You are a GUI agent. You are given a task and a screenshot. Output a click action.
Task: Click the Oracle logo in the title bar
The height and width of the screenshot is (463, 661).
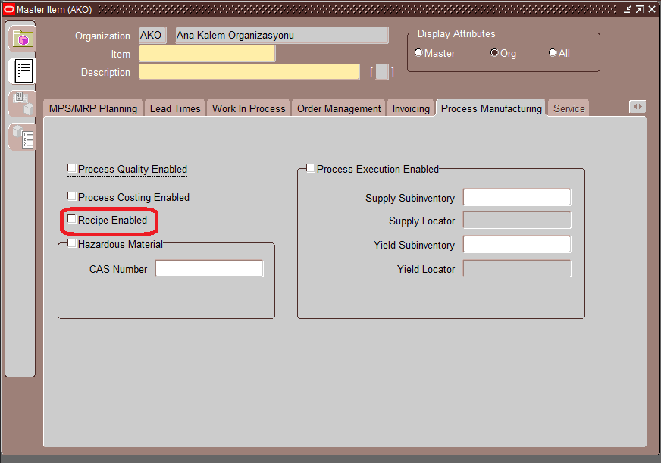[x=9, y=8]
